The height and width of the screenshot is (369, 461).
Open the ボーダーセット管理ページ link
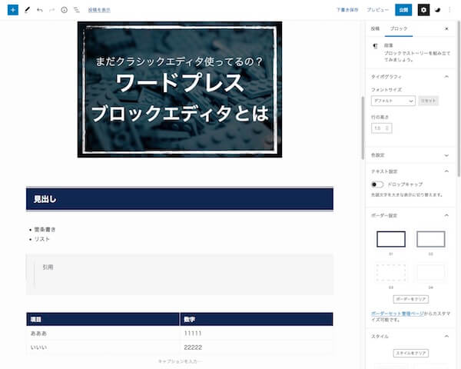397,314
